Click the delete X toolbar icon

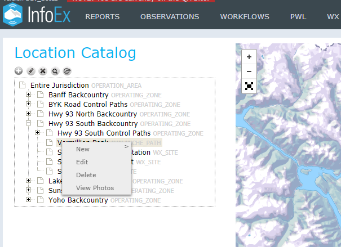click(x=43, y=71)
